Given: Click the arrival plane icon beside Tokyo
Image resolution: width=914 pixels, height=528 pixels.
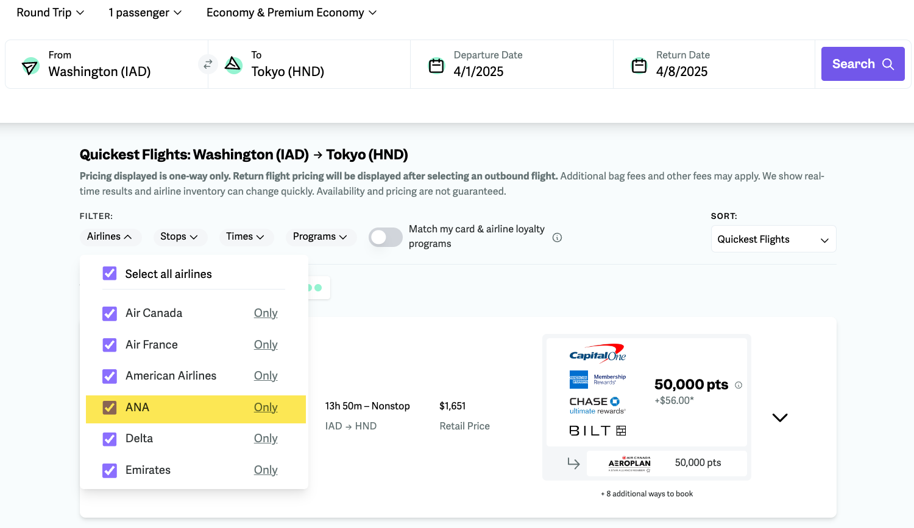Looking at the screenshot, I should click(x=233, y=64).
